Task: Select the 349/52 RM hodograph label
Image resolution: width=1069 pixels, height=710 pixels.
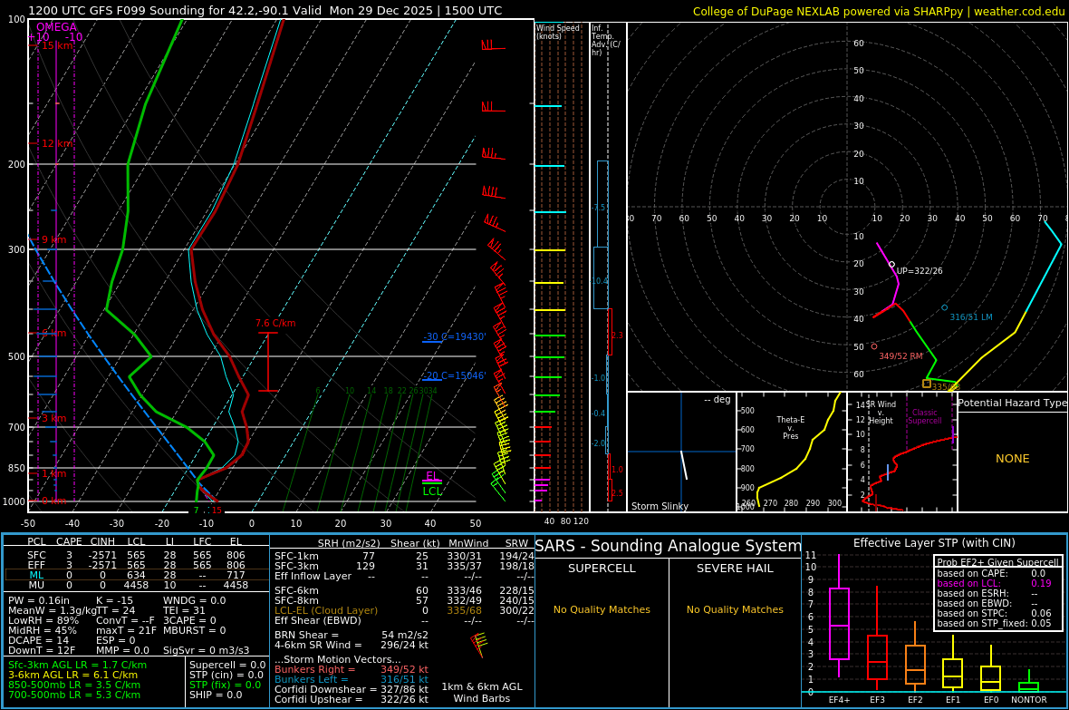Action: [900, 356]
